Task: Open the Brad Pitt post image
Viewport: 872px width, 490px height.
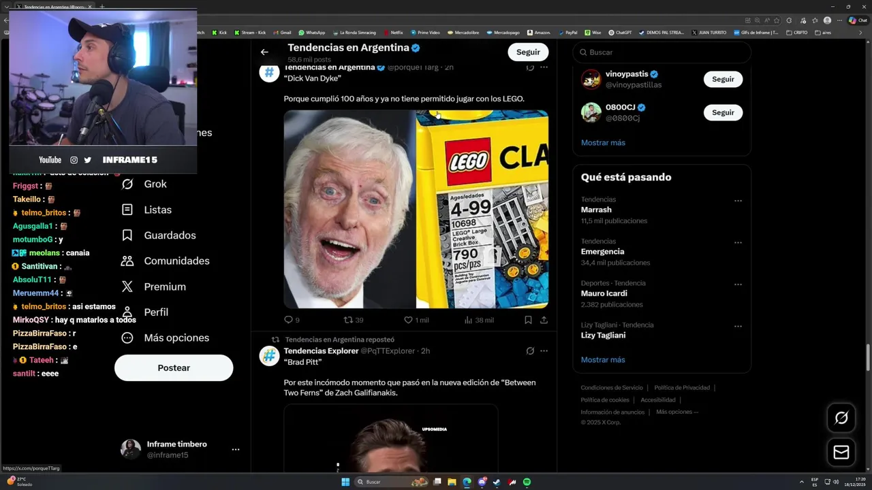Action: pos(390,438)
